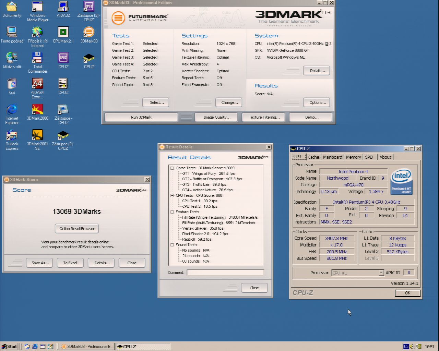
Task: Click the 16:51 taskbar clock
Action: 429,347
